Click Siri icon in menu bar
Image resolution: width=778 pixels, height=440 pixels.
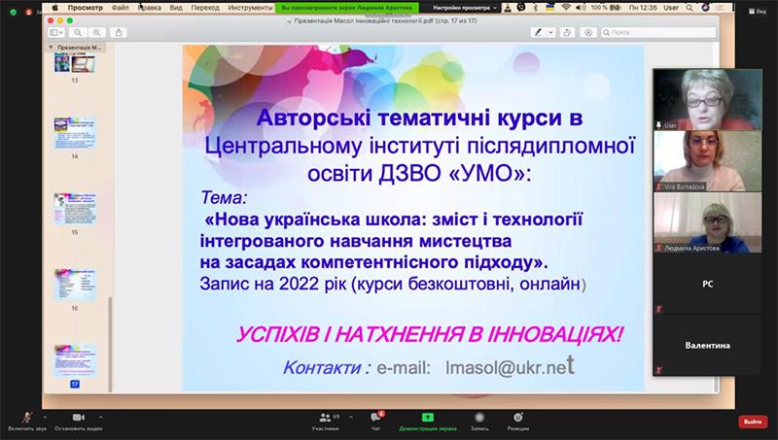(x=706, y=8)
